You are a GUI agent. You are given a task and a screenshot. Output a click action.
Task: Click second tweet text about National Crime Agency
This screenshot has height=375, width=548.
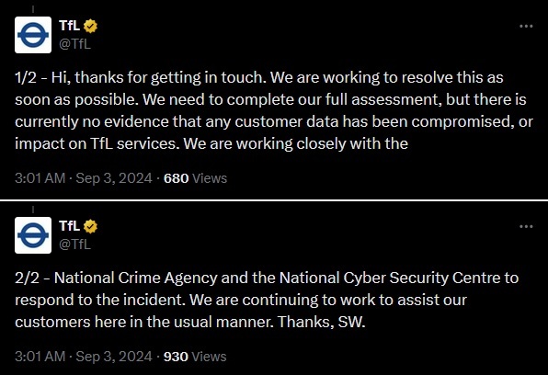pos(267,300)
